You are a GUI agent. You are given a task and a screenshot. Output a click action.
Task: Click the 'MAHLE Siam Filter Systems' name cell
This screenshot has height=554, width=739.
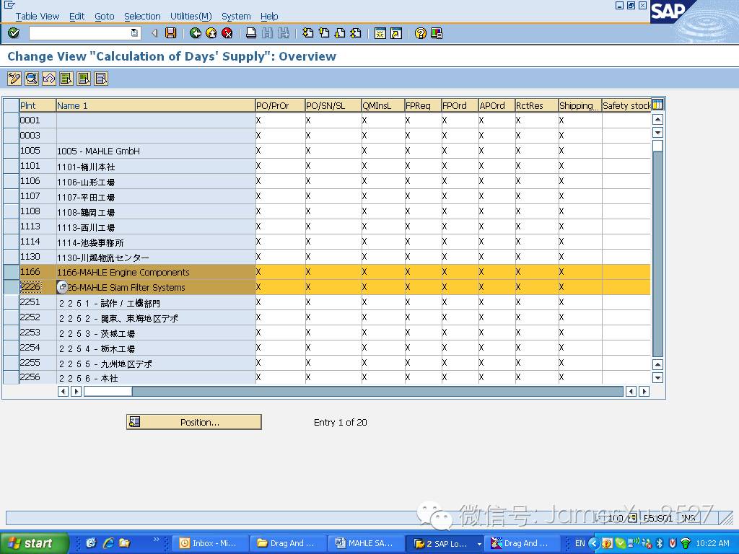[156, 287]
